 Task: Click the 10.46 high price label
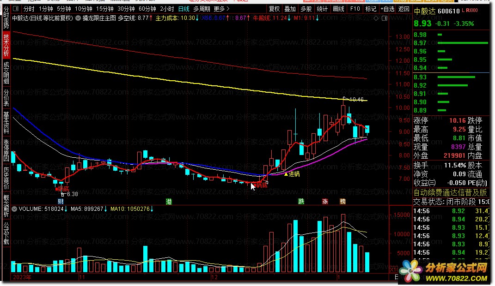coord(356,100)
